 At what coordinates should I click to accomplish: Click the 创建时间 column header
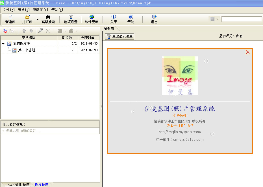[x=89, y=38]
